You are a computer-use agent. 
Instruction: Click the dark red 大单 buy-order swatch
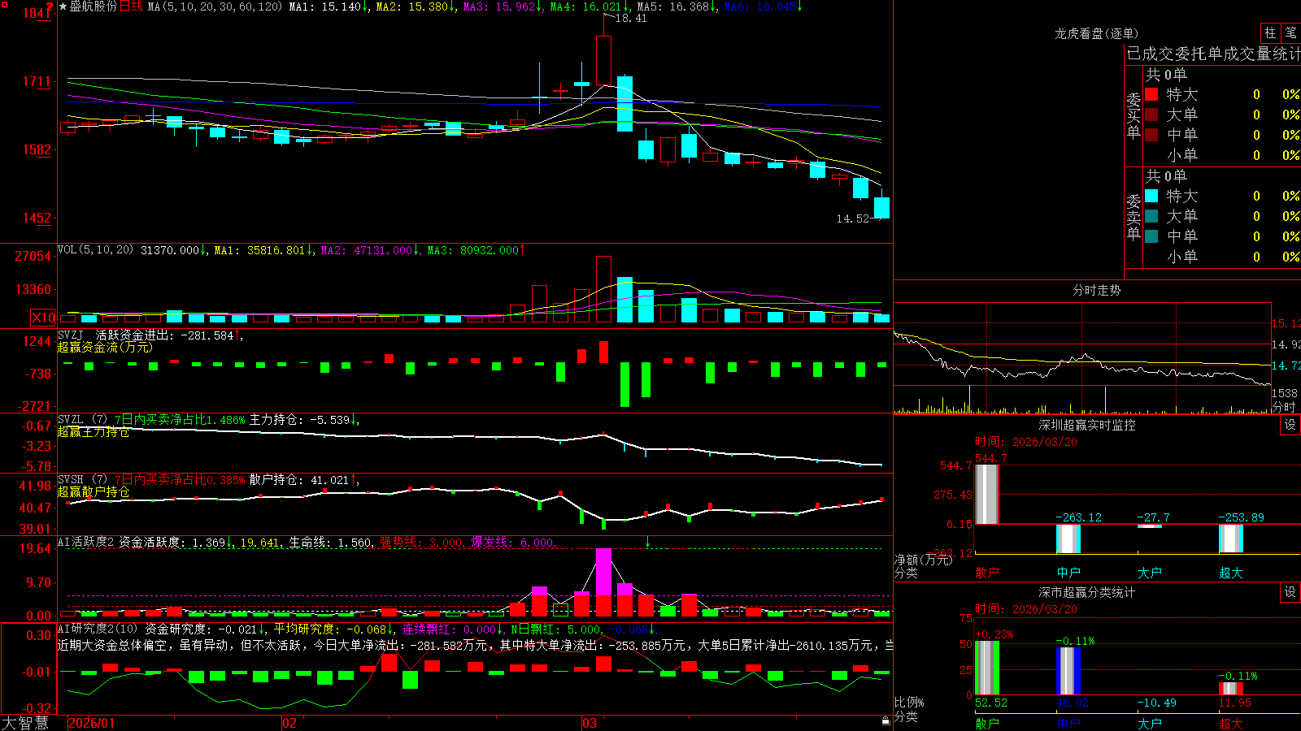click(x=1151, y=115)
